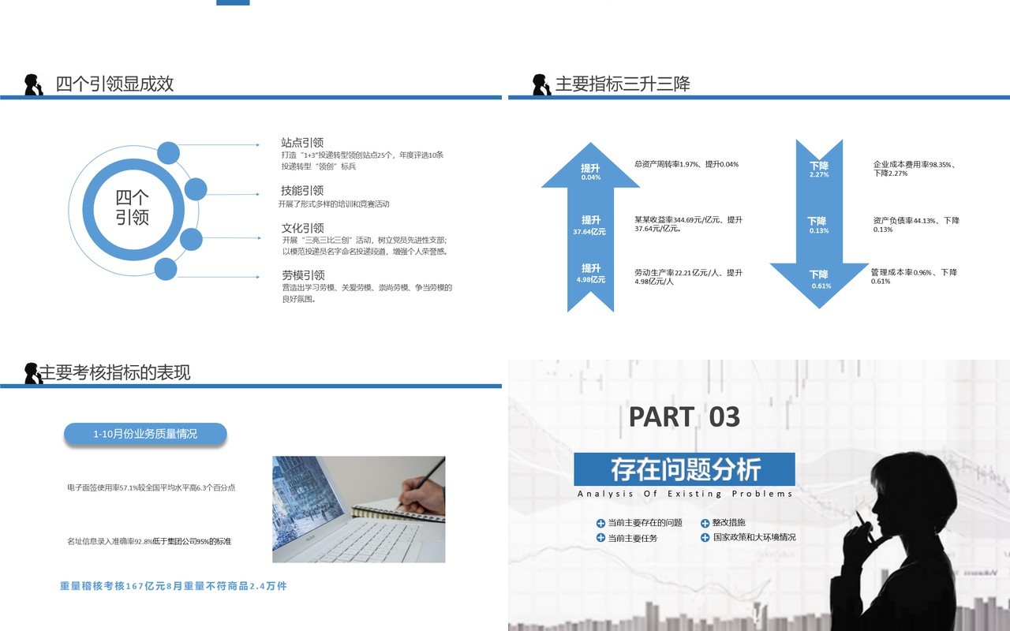Select the 企业成本费用率98.35% text
The height and width of the screenshot is (631, 1010).
(915, 169)
